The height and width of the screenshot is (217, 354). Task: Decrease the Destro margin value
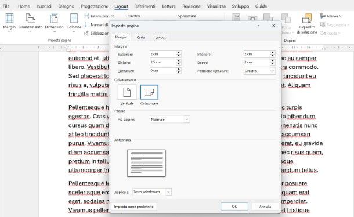(273, 64)
